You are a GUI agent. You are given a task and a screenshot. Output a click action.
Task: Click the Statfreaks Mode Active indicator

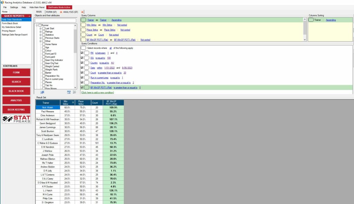point(59,7)
